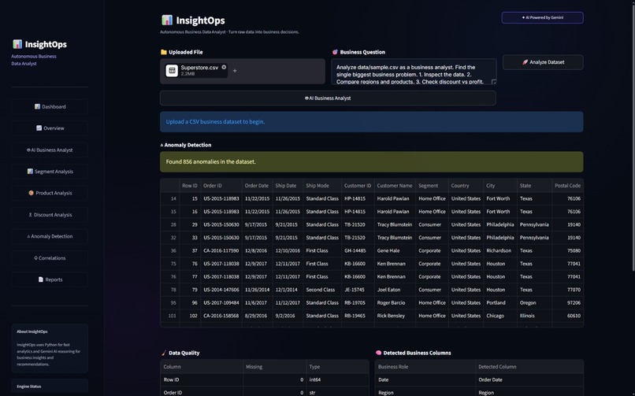Click the wide AI Business Analyst button
This screenshot has height=396, width=635.
pyautogui.click(x=328, y=98)
